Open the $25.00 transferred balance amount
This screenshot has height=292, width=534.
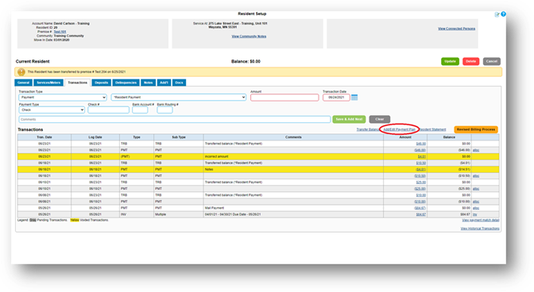click(421, 182)
